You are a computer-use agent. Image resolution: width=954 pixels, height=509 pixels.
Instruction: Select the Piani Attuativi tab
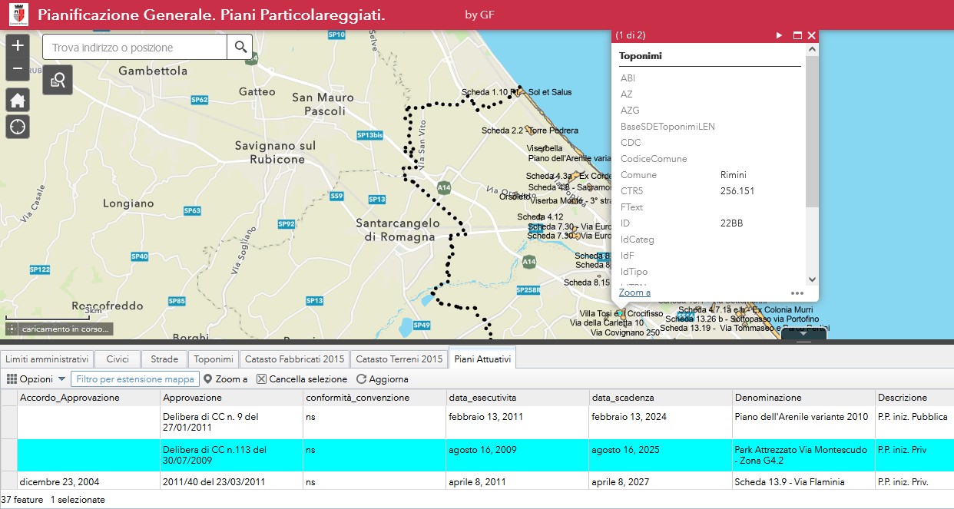(x=482, y=359)
